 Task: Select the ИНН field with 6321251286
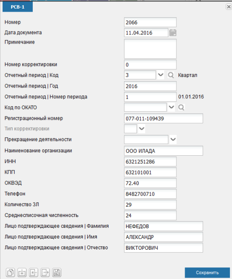click(x=150, y=161)
